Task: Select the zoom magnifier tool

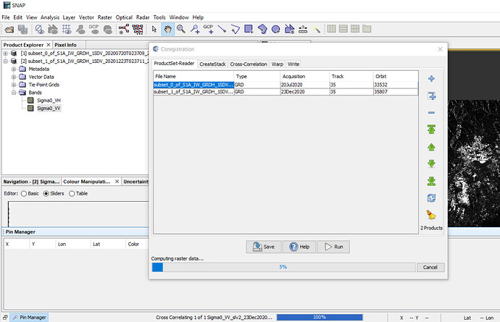Action: coord(181,29)
